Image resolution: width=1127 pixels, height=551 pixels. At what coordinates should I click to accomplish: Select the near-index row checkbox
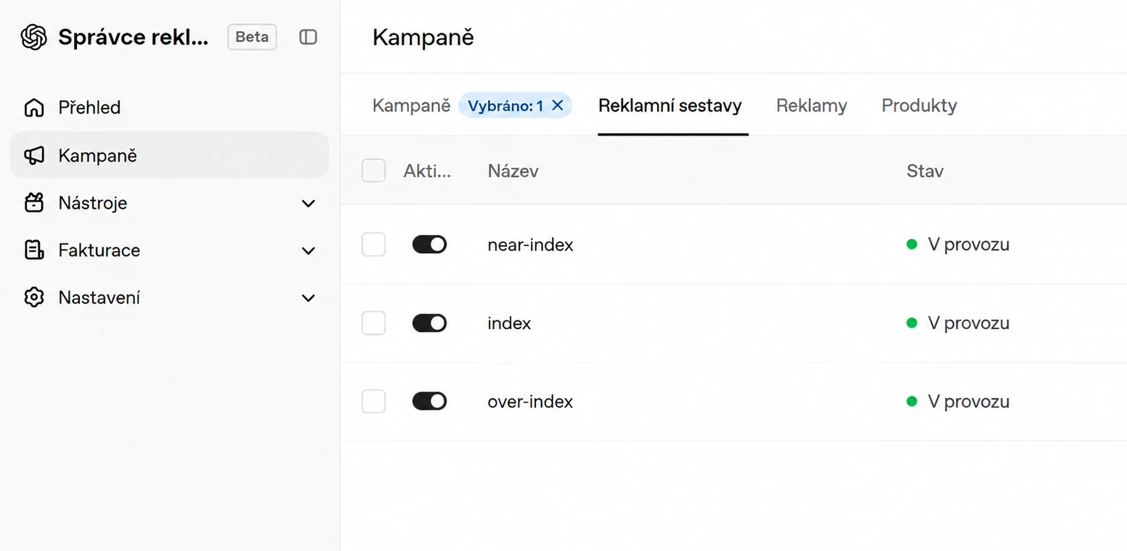coord(373,244)
